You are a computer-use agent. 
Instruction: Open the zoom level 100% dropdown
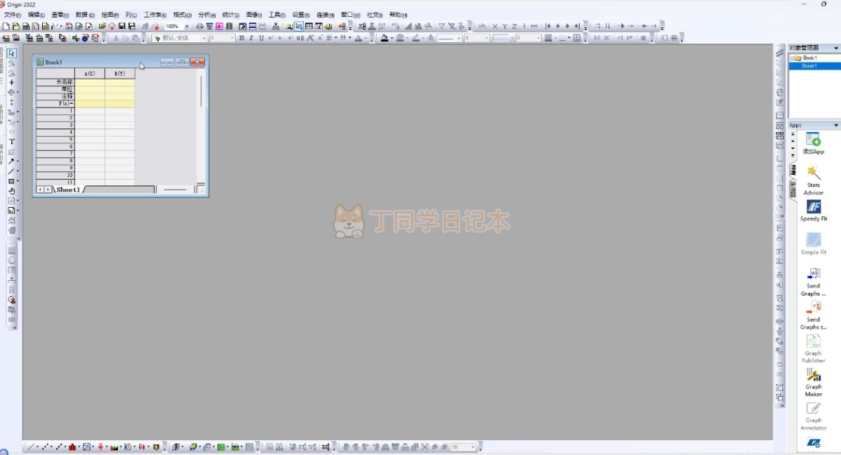187,26
